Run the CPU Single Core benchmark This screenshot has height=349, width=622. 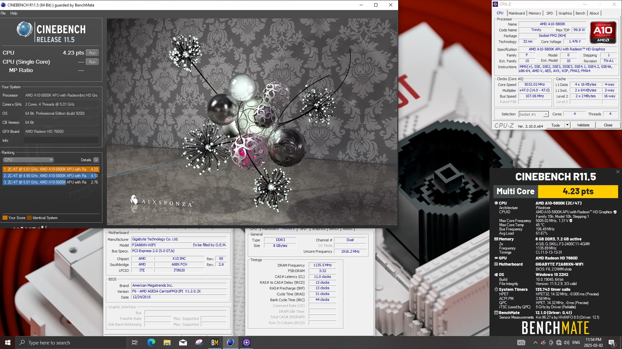pos(92,62)
